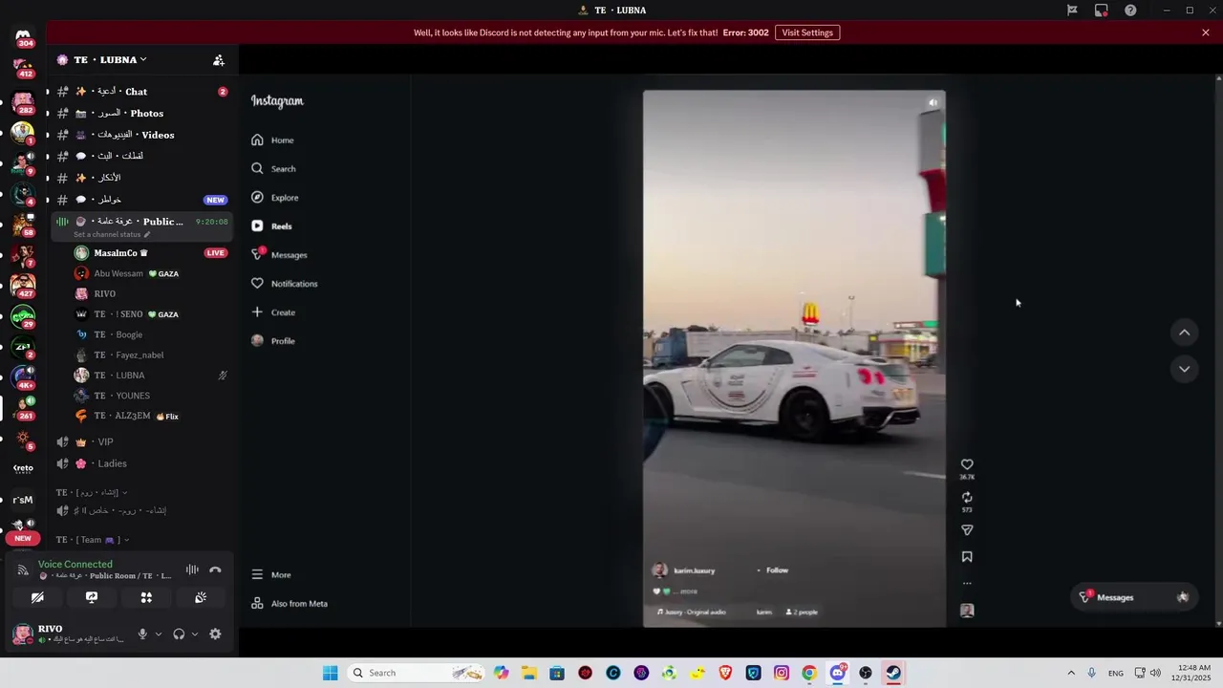Image resolution: width=1223 pixels, height=688 pixels.
Task: Join the VIP voice channel
Action: click(140, 442)
